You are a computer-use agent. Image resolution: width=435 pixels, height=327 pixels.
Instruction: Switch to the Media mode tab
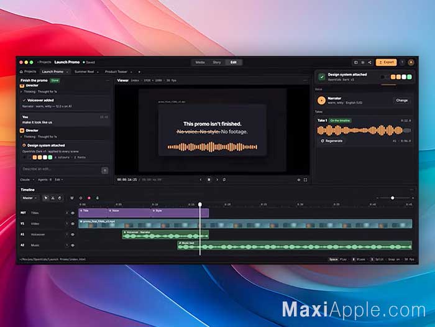200,62
